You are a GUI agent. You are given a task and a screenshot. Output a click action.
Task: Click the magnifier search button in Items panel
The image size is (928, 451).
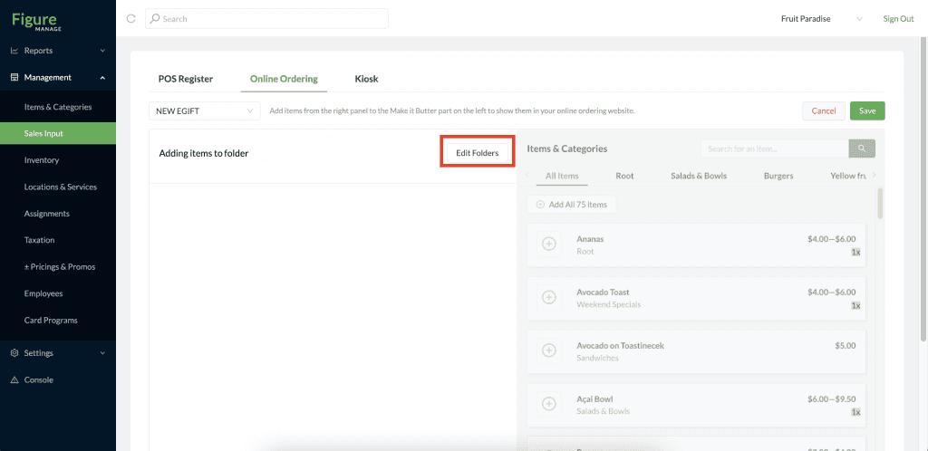(x=862, y=149)
